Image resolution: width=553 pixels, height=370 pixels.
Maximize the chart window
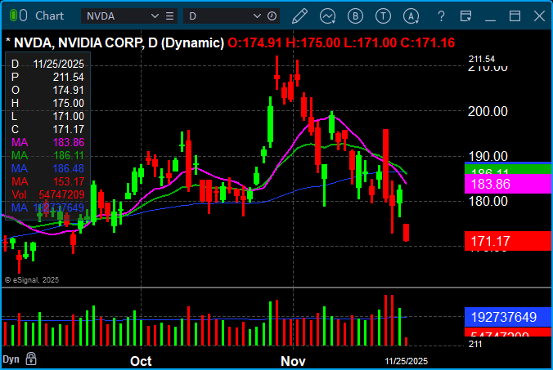click(515, 16)
